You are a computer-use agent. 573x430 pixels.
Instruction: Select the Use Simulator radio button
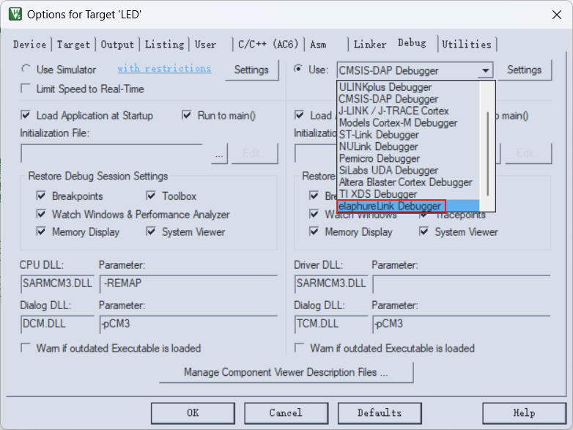point(26,69)
